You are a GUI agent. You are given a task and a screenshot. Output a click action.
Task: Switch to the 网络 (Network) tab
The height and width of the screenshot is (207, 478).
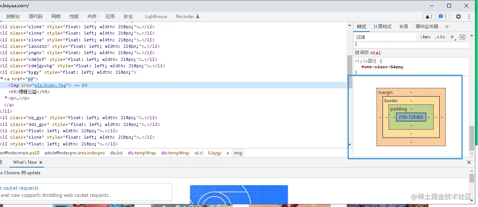pos(56,17)
